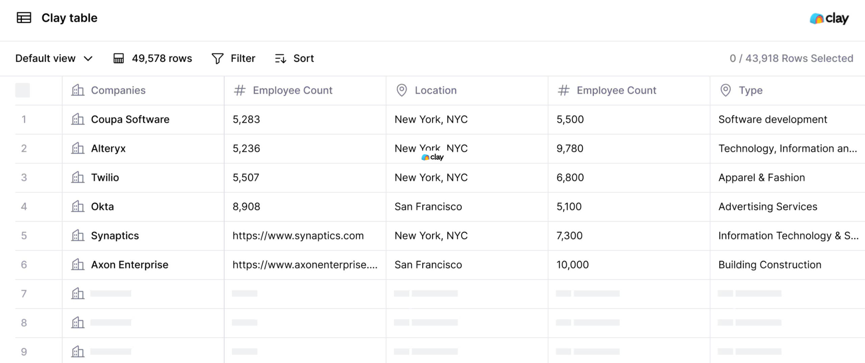Select the Twilio company name cell
Screen dimensions: 865x363
(x=105, y=177)
